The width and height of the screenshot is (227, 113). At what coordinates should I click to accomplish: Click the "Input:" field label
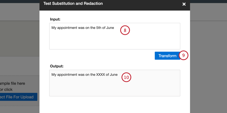click(55, 19)
